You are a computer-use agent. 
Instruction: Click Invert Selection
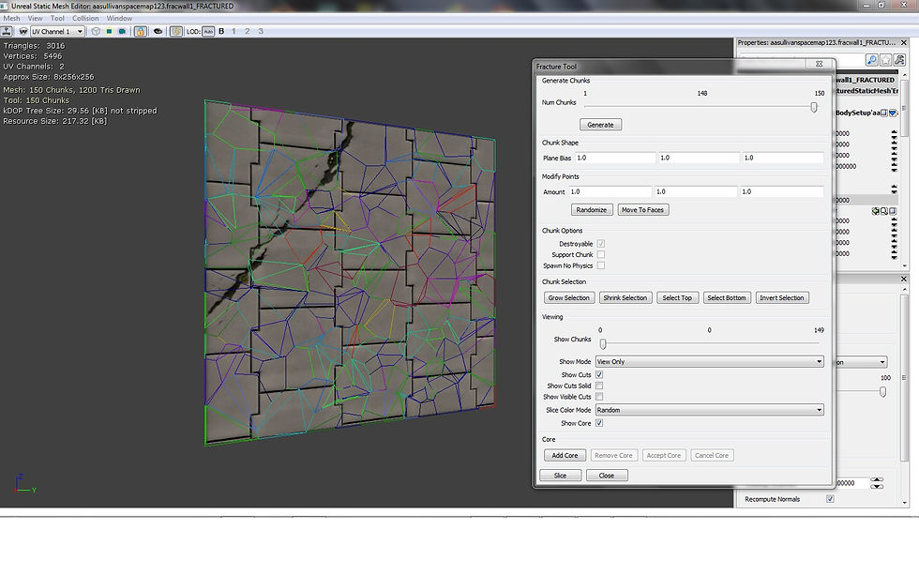point(782,297)
